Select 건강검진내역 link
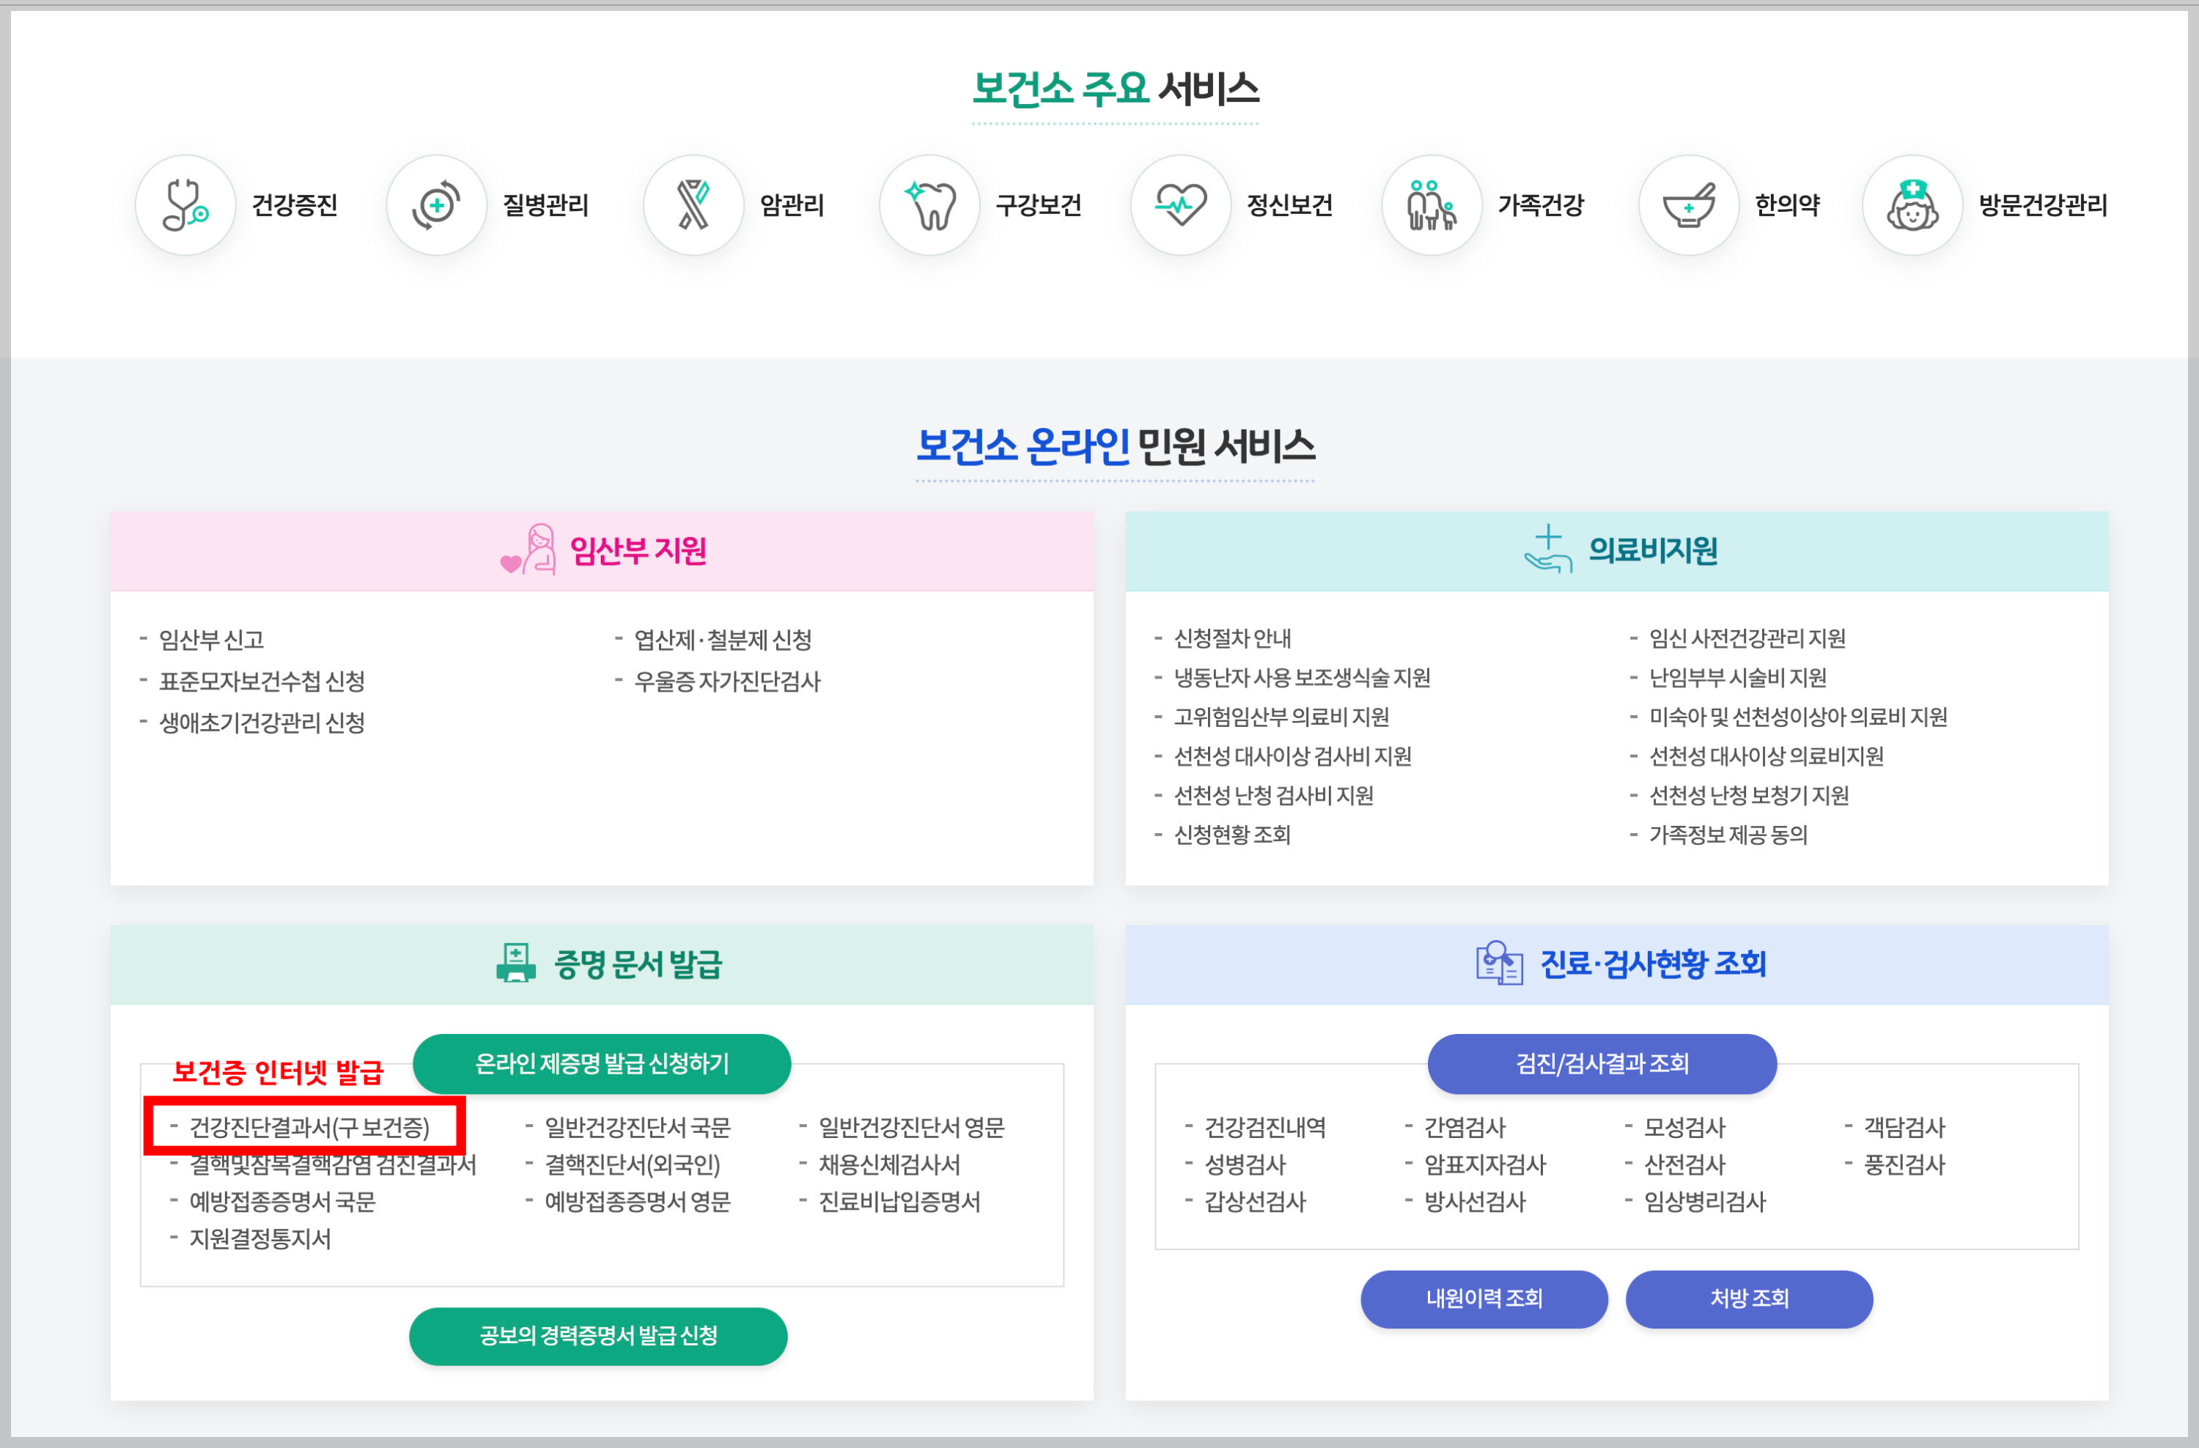The width and height of the screenshot is (2199, 1448). point(1265,1126)
